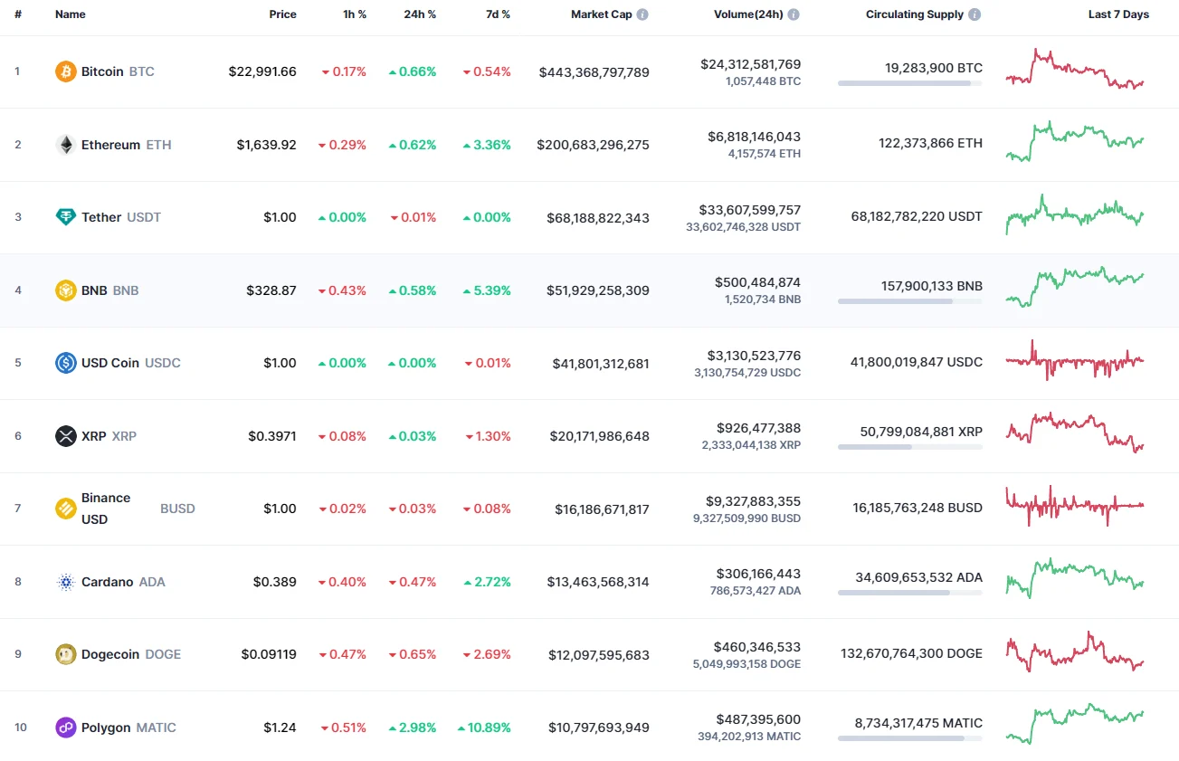Click the Dogecoin coin logo

[63, 654]
